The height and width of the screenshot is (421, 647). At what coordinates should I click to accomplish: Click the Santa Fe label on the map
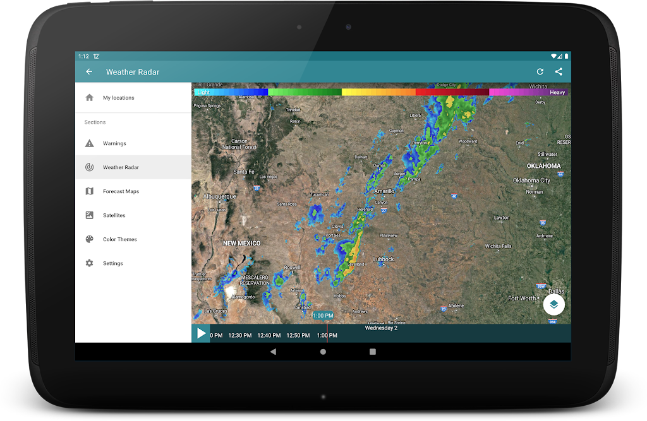tap(243, 172)
